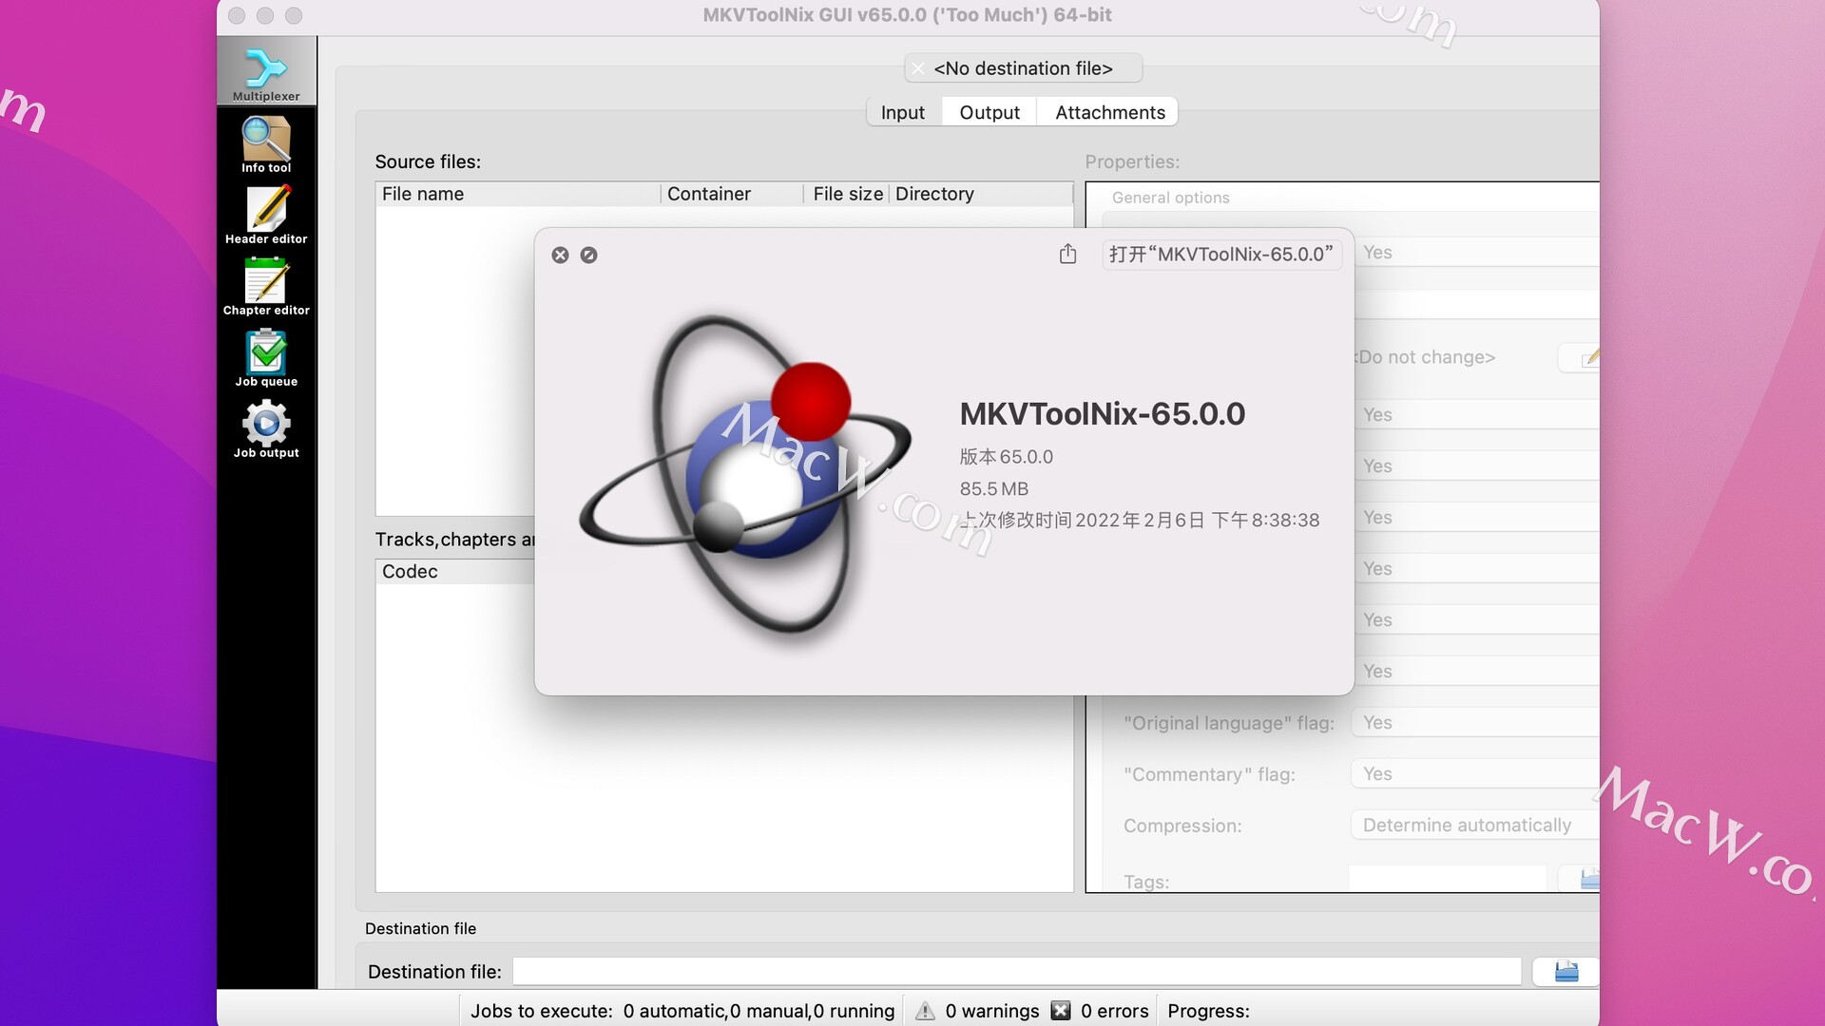Click the Destination file browse button

1566,972
